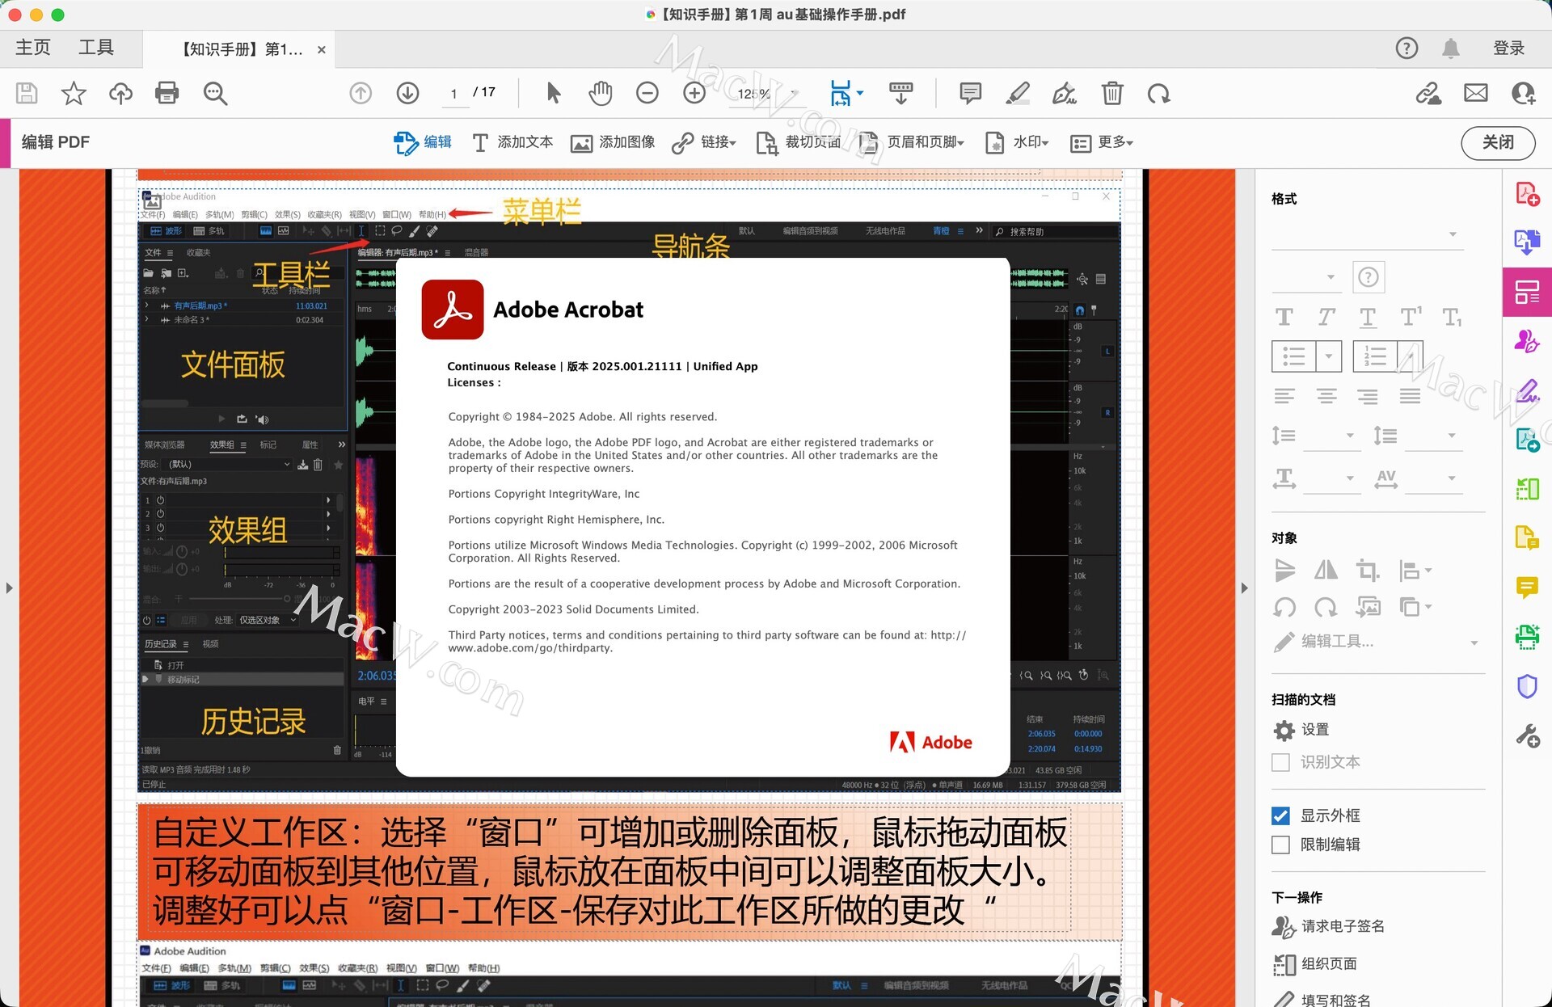Expand the 更多 dropdown menu

(1102, 142)
